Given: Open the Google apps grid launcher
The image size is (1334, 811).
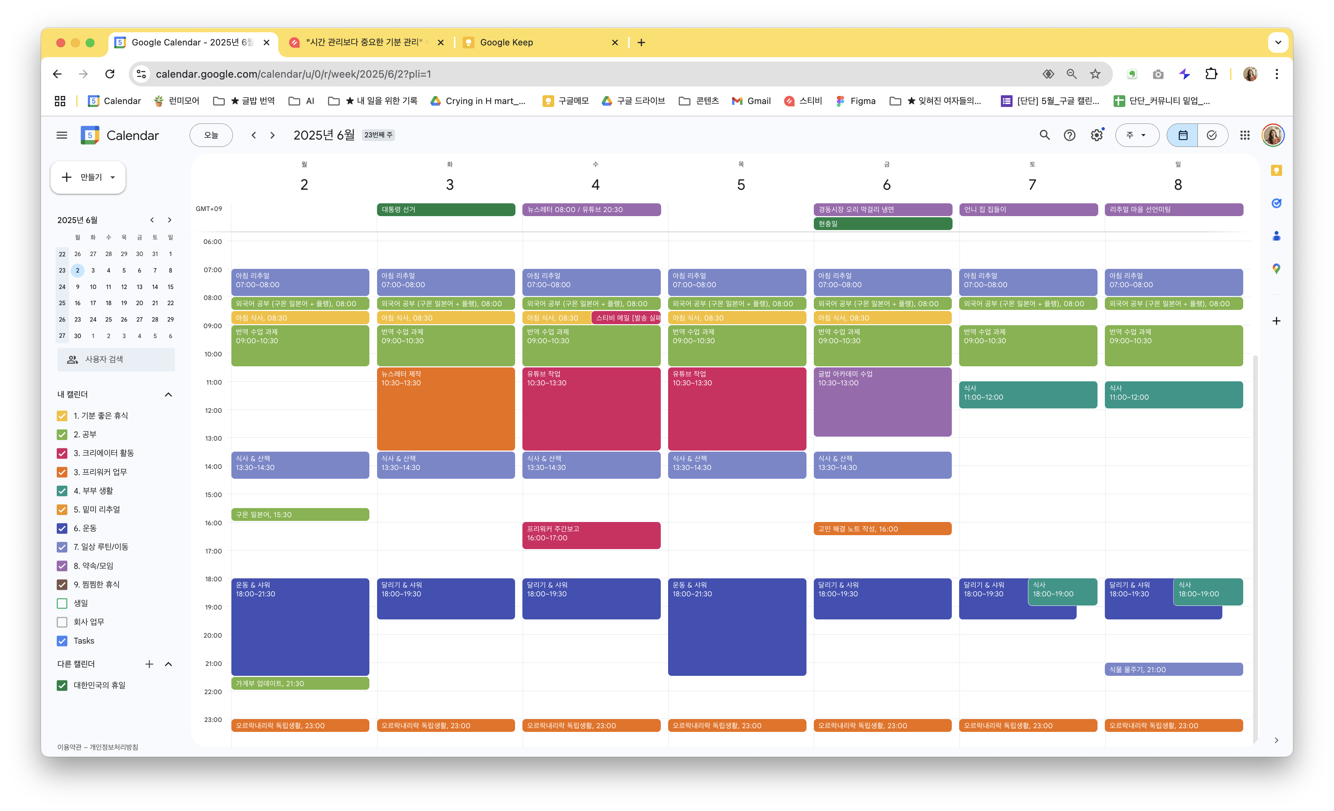Looking at the screenshot, I should coord(1245,135).
